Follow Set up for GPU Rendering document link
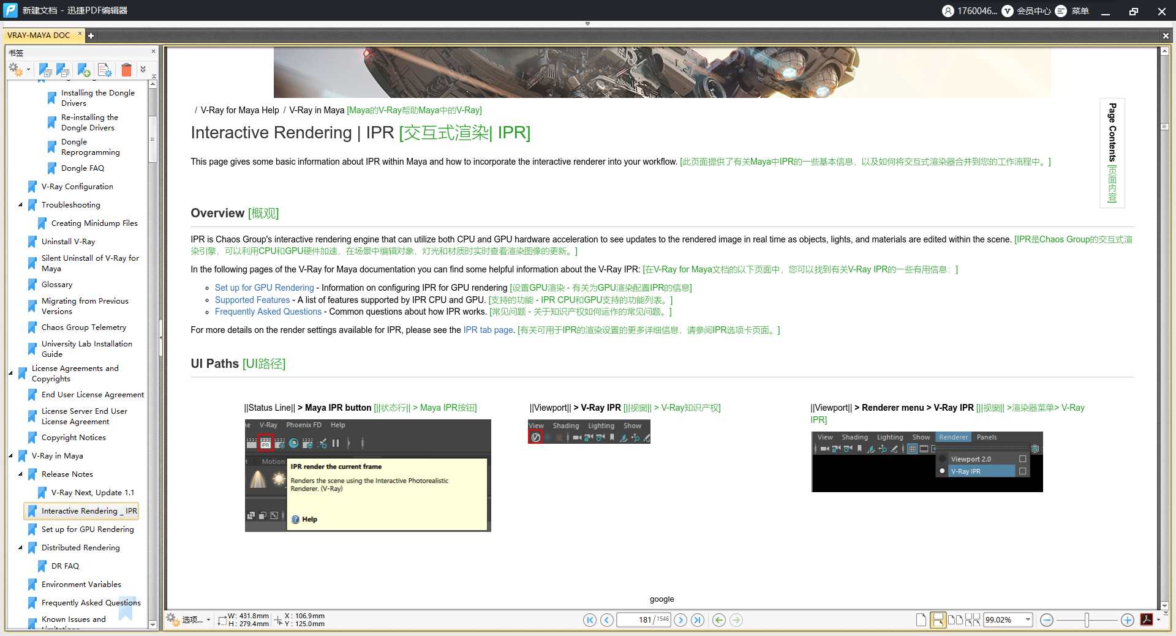Viewport: 1176px width, 636px height. click(x=265, y=288)
